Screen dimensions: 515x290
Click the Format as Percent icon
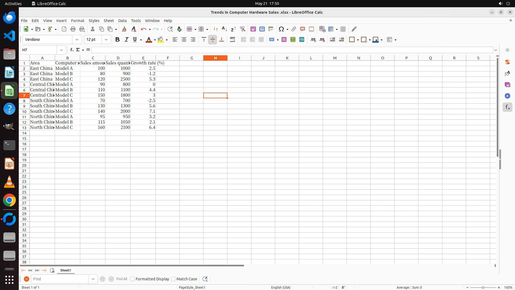pyautogui.click(x=284, y=40)
